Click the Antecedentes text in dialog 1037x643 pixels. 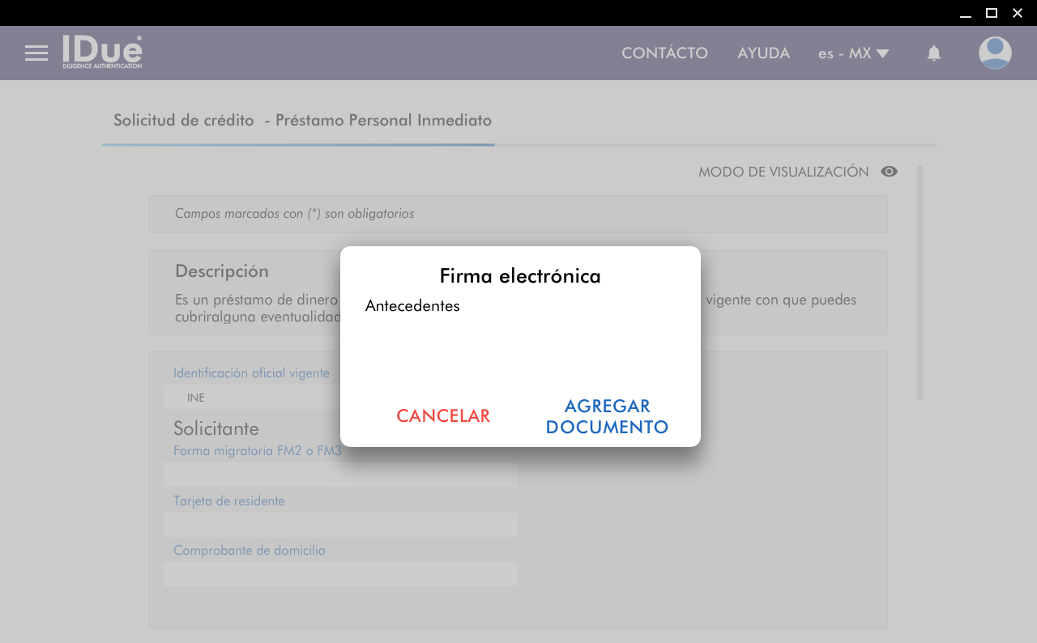(x=412, y=306)
